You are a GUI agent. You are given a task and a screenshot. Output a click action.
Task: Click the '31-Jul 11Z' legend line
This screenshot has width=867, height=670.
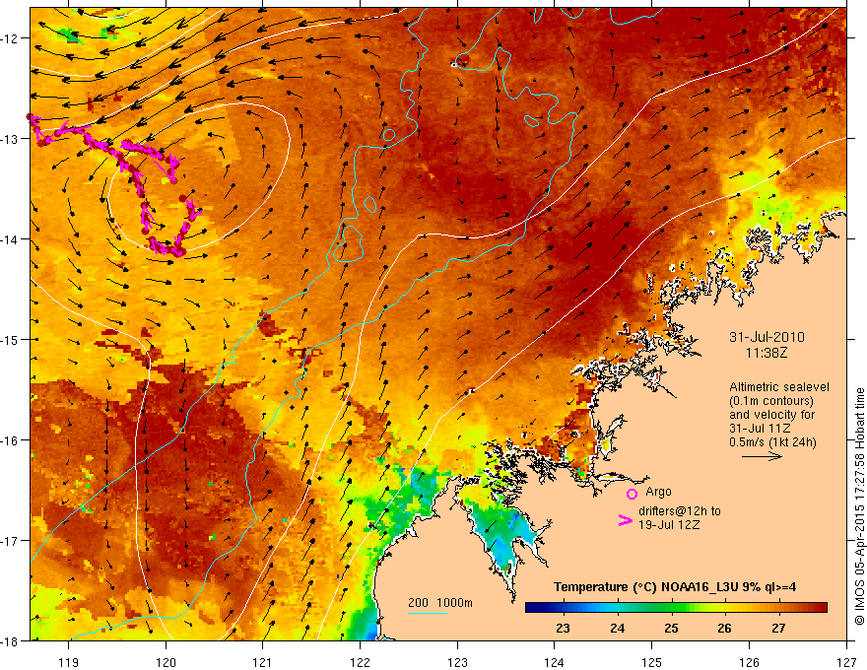pyautogui.click(x=760, y=429)
